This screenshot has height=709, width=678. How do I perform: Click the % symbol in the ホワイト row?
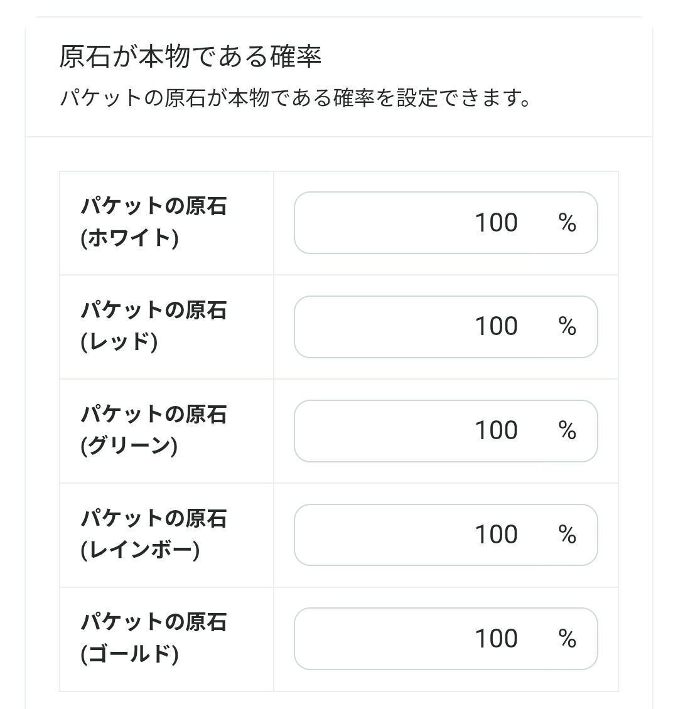point(567,223)
